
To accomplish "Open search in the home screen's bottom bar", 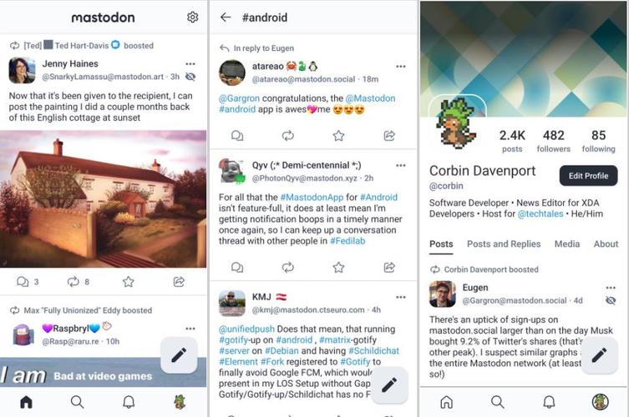I will (77, 402).
